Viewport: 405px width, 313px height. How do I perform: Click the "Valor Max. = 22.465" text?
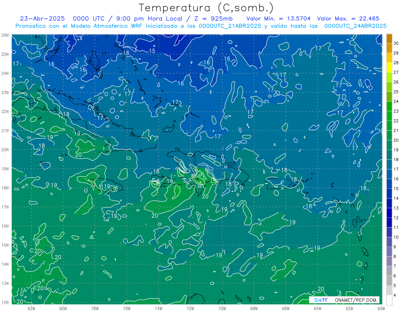pyautogui.click(x=348, y=19)
